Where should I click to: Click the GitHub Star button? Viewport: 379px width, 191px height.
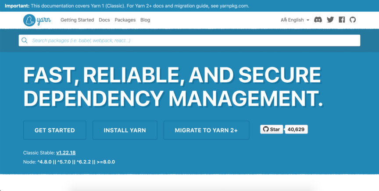[x=272, y=129]
